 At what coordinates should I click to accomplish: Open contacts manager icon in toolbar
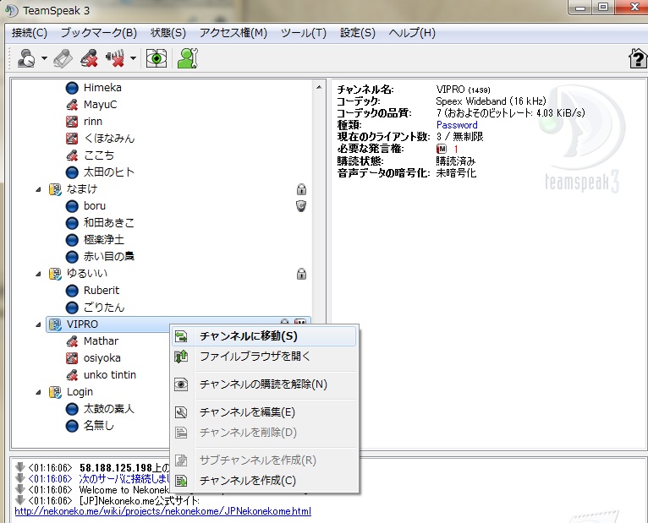click(185, 58)
